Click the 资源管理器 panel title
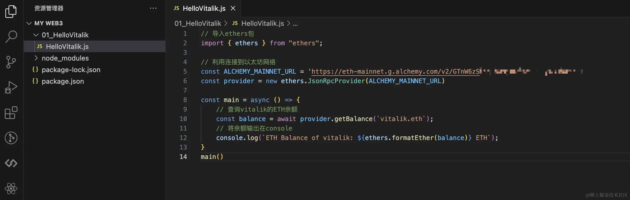The width and height of the screenshot is (630, 200). tap(49, 8)
